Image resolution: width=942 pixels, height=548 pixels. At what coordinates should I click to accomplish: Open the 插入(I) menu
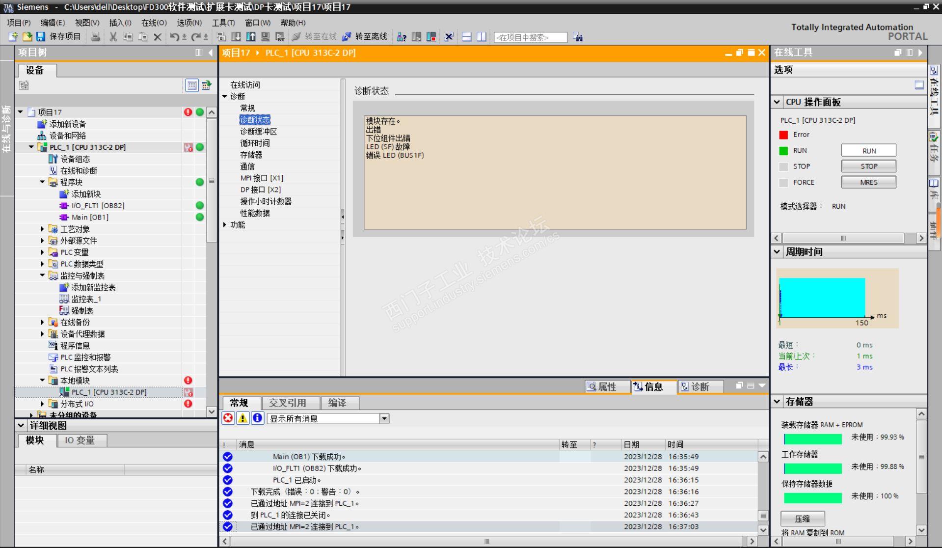click(x=120, y=23)
